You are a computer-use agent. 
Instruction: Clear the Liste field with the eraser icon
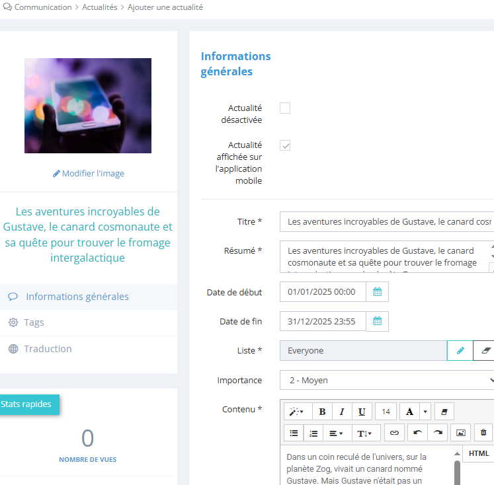(485, 351)
